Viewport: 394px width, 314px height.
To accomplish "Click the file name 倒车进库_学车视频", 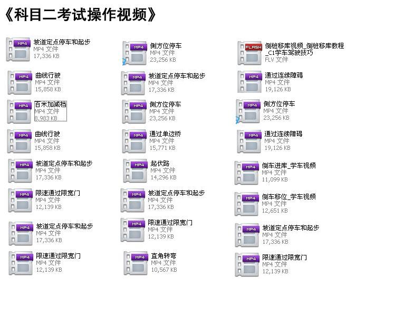I will coord(289,165).
